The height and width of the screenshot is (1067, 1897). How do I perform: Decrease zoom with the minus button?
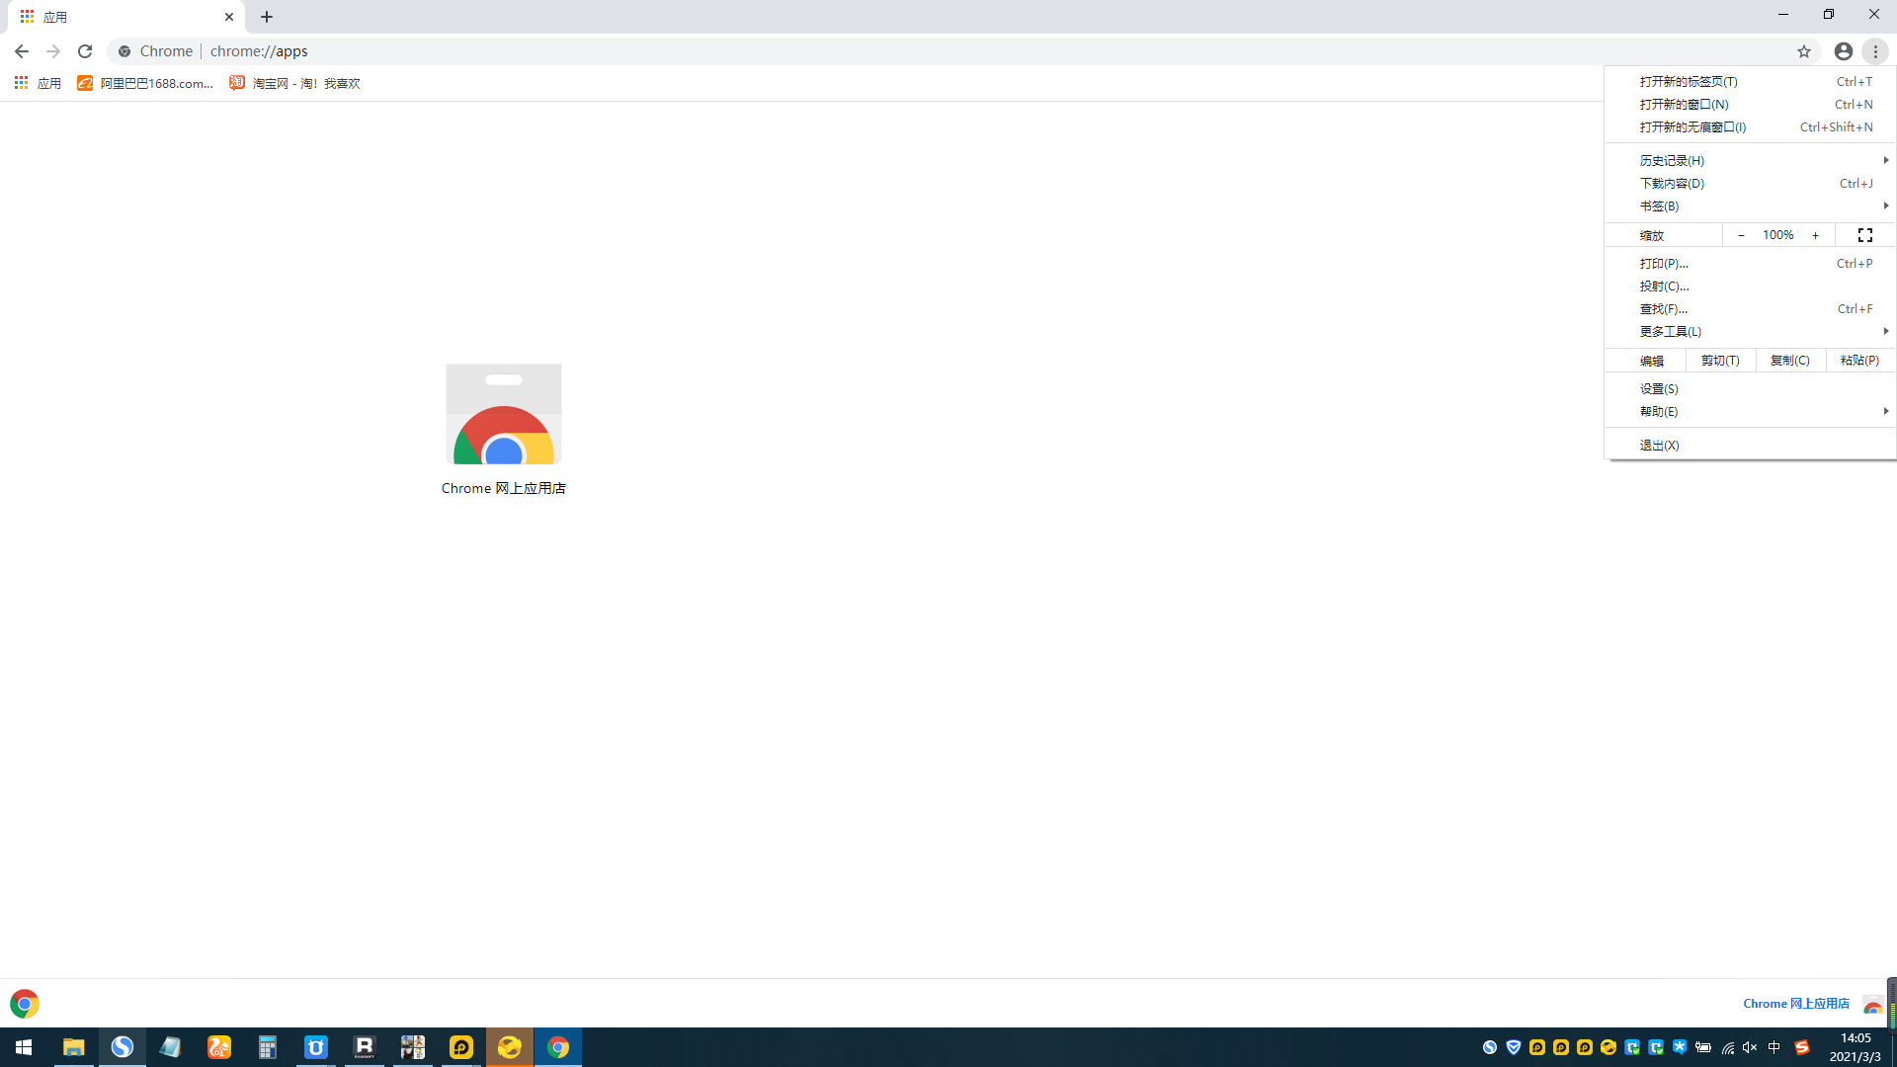pyautogui.click(x=1741, y=235)
